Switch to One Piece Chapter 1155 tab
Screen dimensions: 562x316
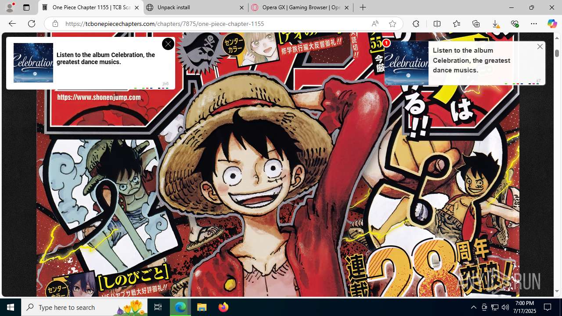click(91, 7)
